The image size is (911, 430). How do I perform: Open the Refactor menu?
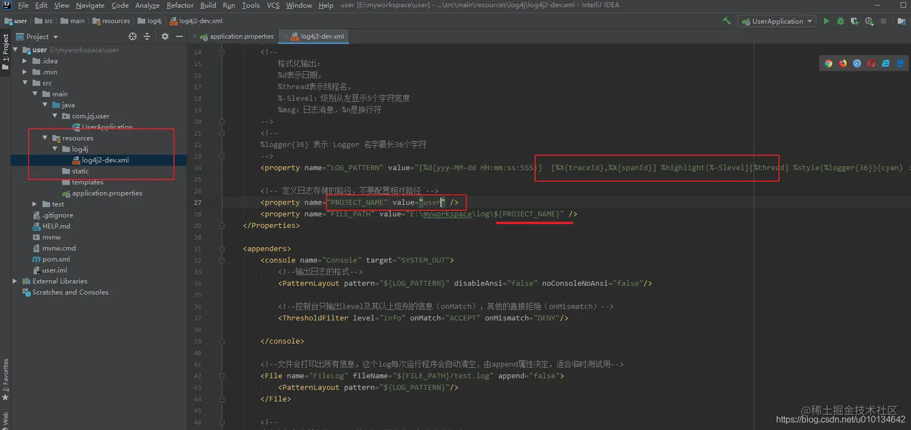point(180,5)
